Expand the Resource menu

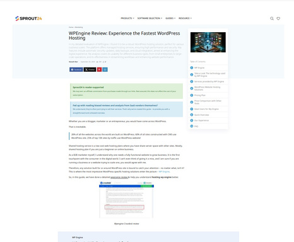(x=185, y=18)
